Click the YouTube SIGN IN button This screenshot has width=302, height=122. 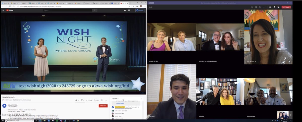coord(140,10)
